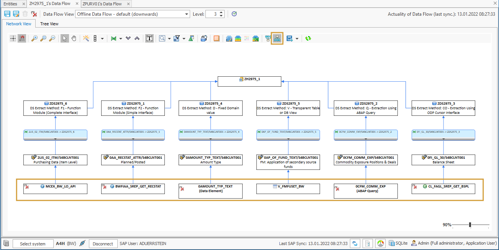Expand the Word export dropdown arrow

point(297,39)
